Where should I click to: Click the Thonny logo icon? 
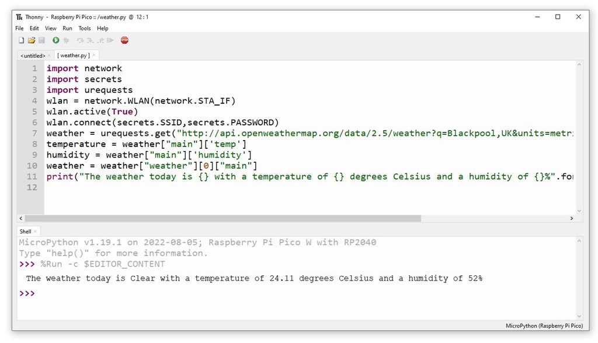coord(20,17)
